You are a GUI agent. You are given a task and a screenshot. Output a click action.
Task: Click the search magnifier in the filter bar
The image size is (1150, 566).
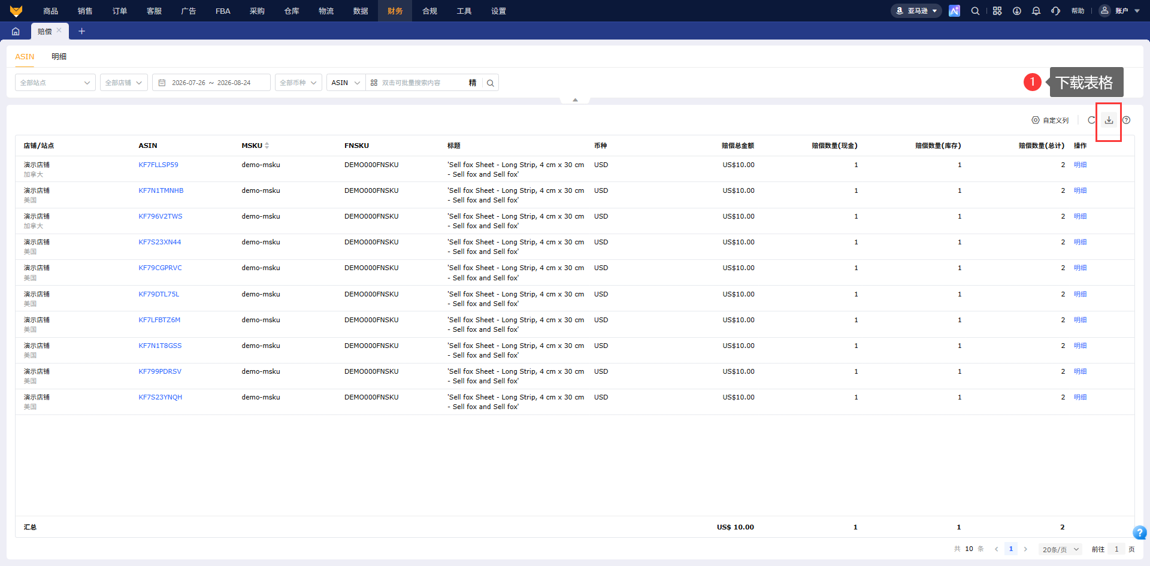491,83
